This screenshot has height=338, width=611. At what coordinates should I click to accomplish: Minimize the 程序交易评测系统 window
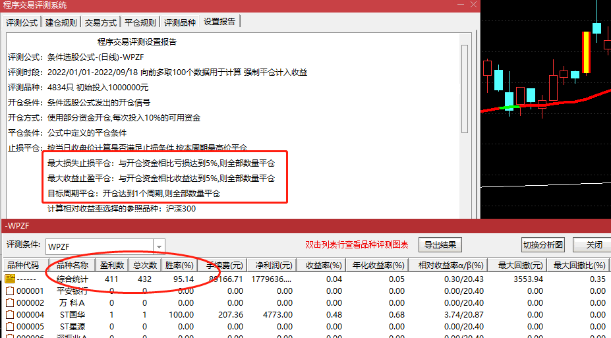pyautogui.click(x=461, y=5)
